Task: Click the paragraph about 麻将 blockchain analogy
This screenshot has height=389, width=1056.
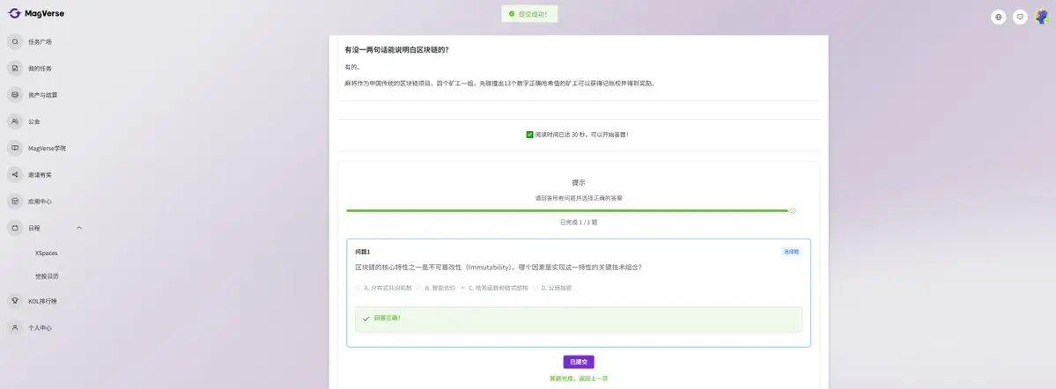Action: tap(499, 84)
